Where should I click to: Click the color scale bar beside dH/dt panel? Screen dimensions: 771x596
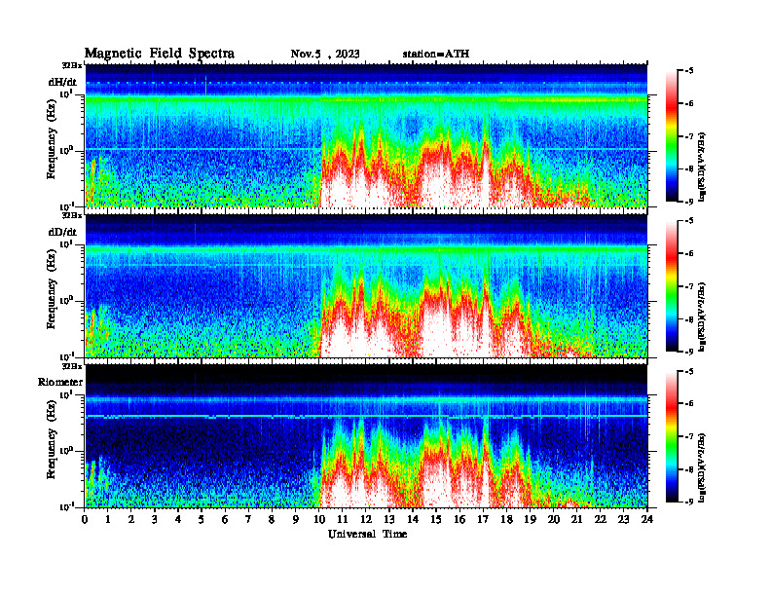[x=672, y=136]
